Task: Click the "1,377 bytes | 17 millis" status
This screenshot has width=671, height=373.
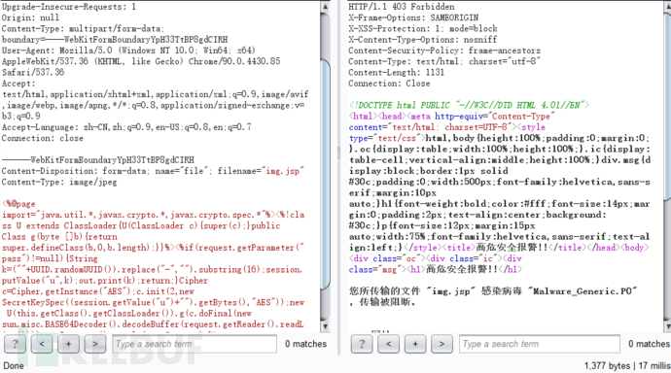Action: tap(627, 366)
